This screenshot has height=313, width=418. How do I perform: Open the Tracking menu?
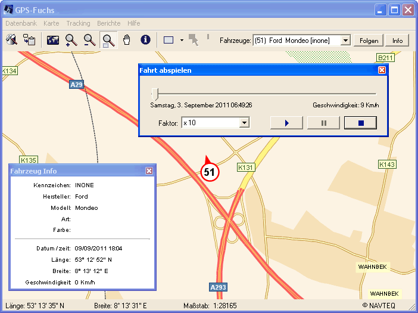(x=78, y=23)
